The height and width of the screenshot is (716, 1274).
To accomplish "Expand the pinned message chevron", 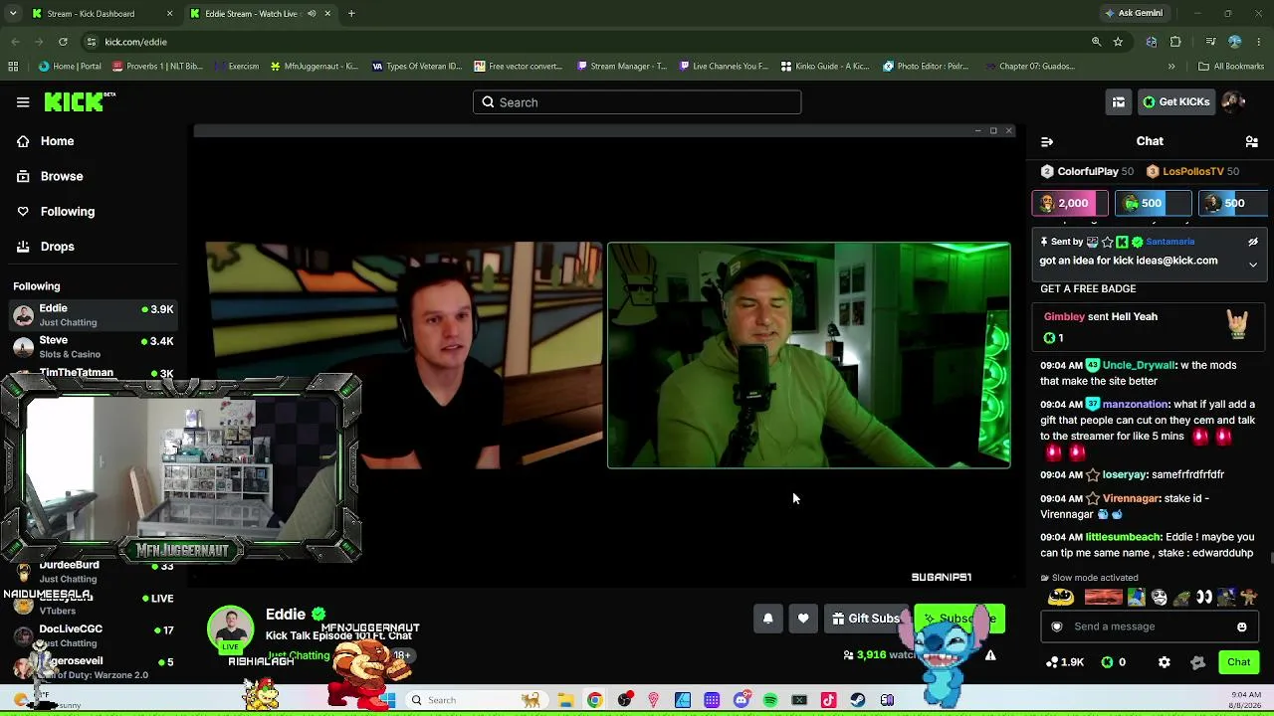I will pos(1253,265).
